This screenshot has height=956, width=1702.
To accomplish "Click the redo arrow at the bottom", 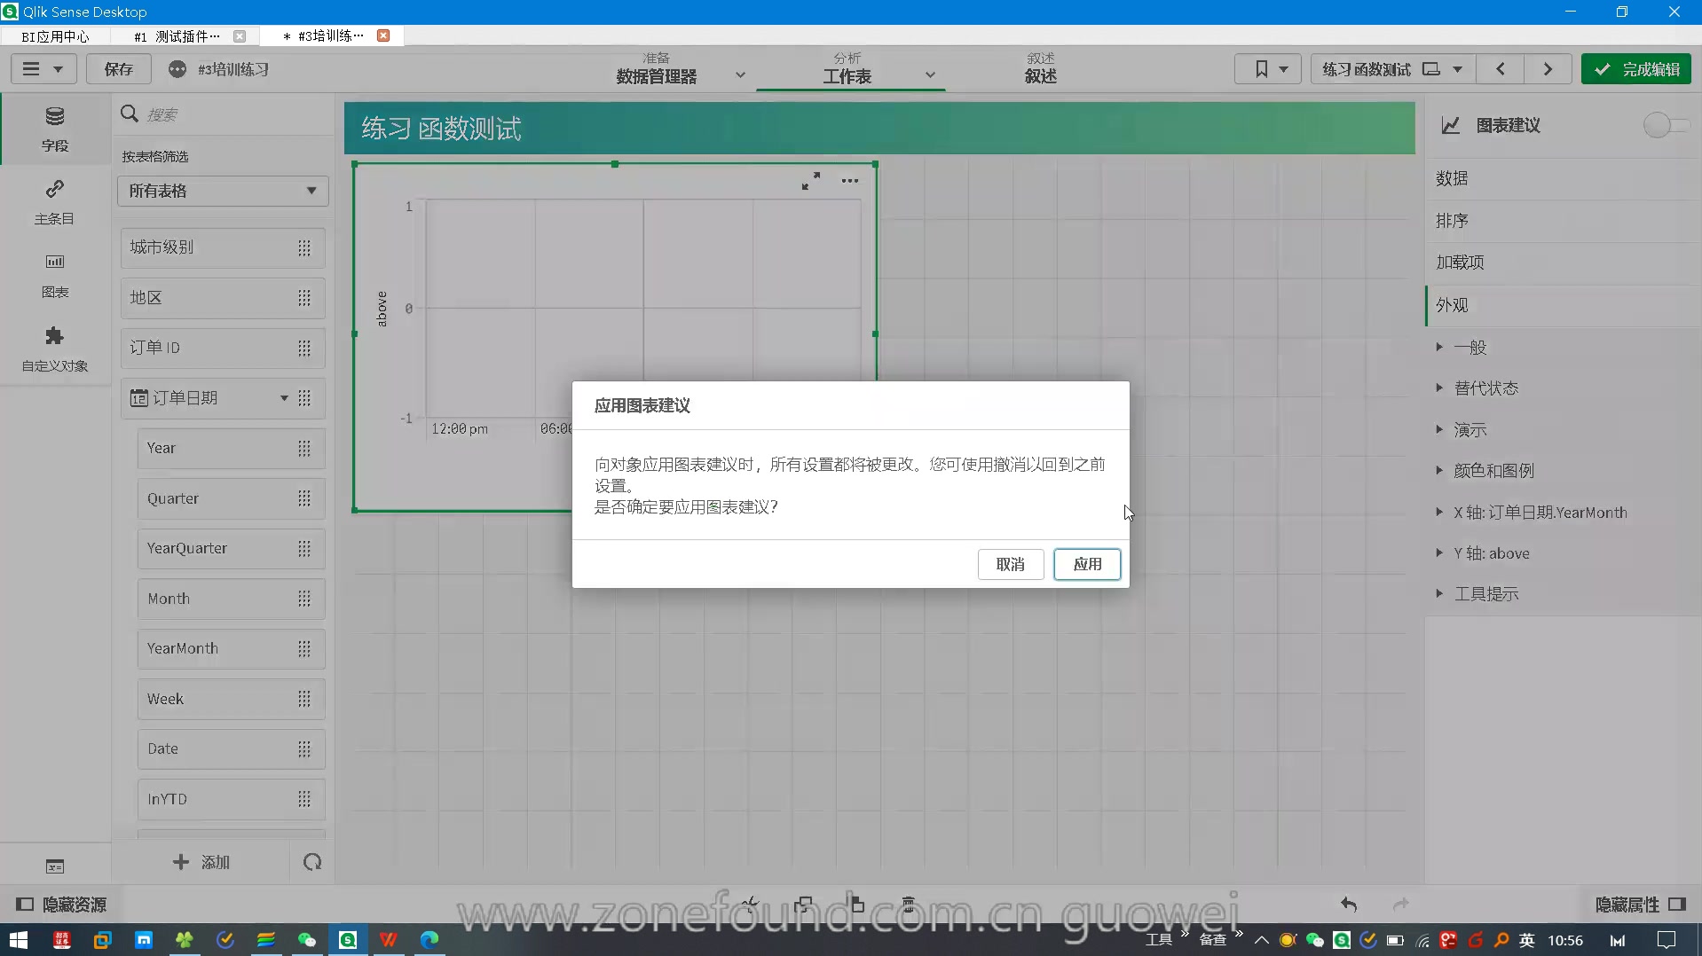I will point(1401,904).
